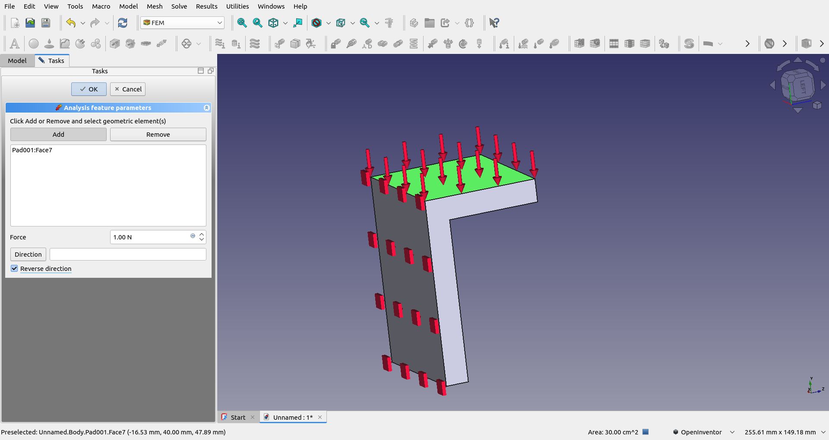Add a pressure load constraint
The image size is (829, 440).
click(x=448, y=44)
